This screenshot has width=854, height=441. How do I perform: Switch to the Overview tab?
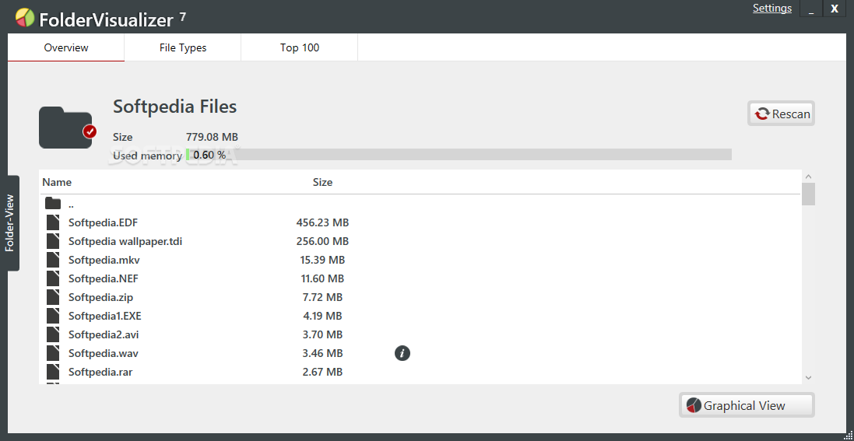tap(66, 47)
